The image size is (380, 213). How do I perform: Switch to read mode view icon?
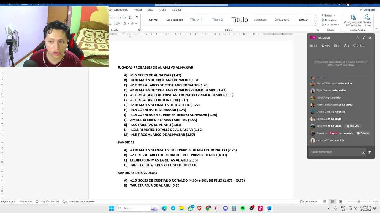click(x=324, y=201)
